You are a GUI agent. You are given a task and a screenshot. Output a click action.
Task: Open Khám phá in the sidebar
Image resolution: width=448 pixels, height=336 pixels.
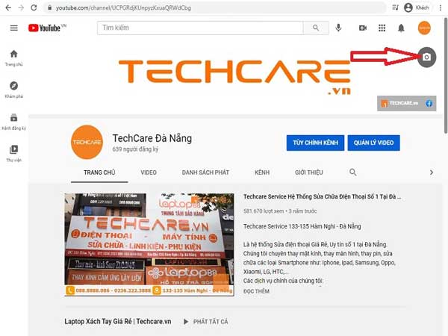pos(13,89)
